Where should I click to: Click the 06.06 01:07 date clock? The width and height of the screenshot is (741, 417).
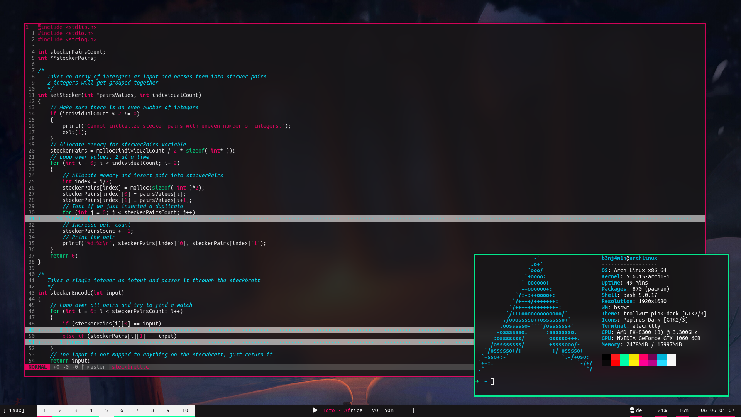click(717, 410)
